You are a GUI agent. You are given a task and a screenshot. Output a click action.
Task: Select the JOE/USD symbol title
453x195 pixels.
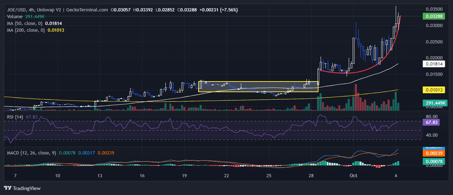click(x=17, y=10)
